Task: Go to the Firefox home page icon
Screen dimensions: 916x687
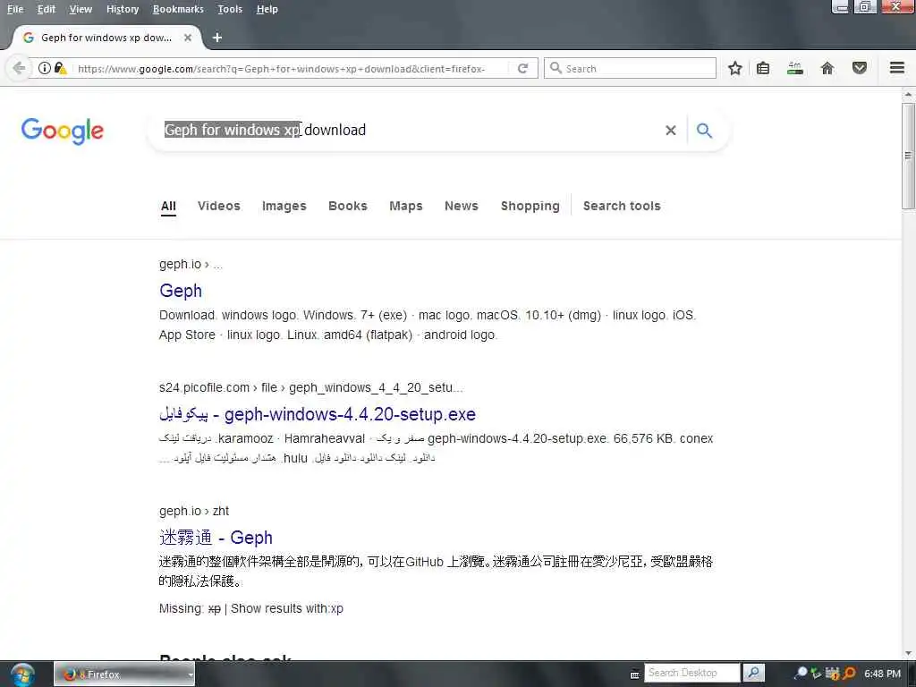Action: point(827,68)
